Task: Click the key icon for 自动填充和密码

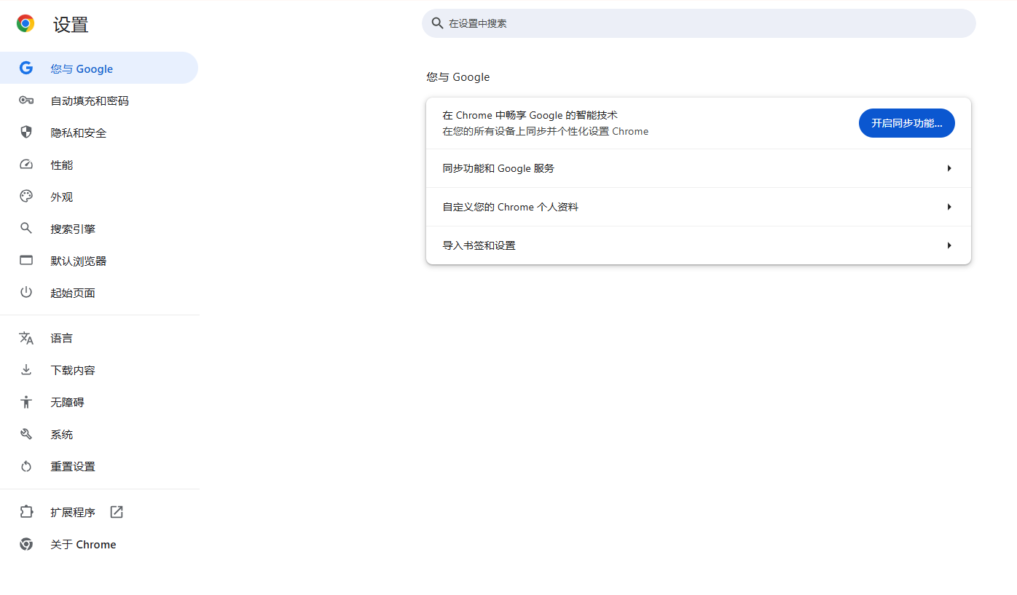Action: point(26,101)
